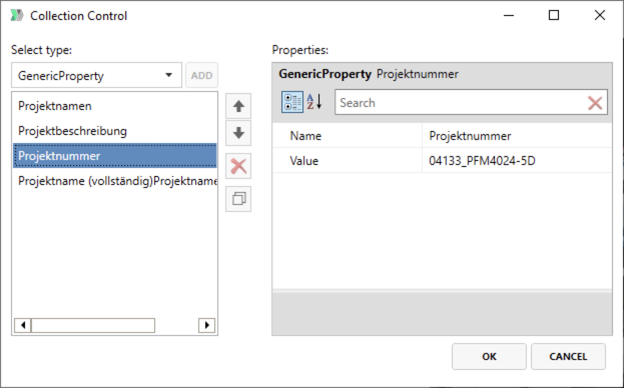This screenshot has height=388, width=624.
Task: Click the ADD button
Action: click(x=202, y=75)
